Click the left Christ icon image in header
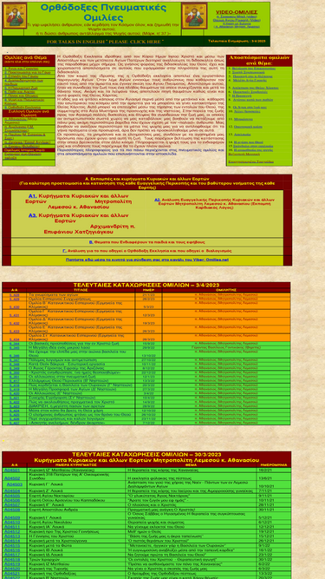Image resolution: width=325 pixels, height=579 pixels. click(15, 16)
